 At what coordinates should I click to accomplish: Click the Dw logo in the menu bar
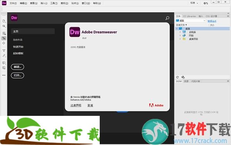pyautogui.click(x=4, y=3)
